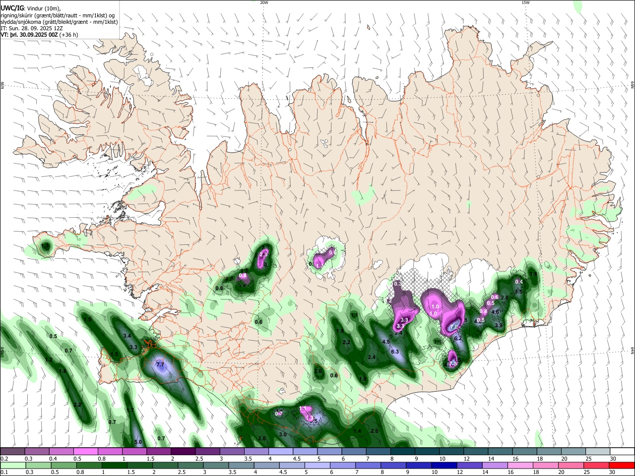Click the white 30 mm snow legend swatch
Viewport: 635px width, 476px height.
[622, 452]
